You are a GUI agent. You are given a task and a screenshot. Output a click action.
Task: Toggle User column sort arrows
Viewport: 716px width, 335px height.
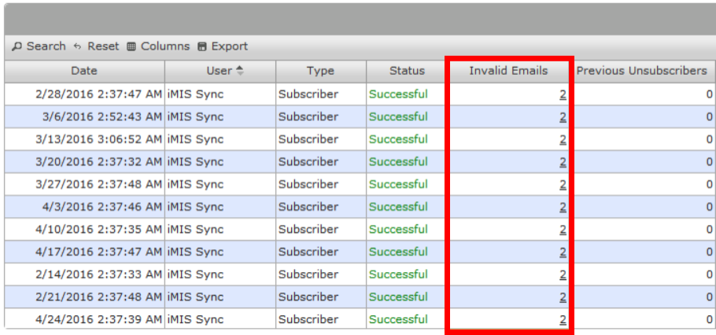pyautogui.click(x=240, y=71)
